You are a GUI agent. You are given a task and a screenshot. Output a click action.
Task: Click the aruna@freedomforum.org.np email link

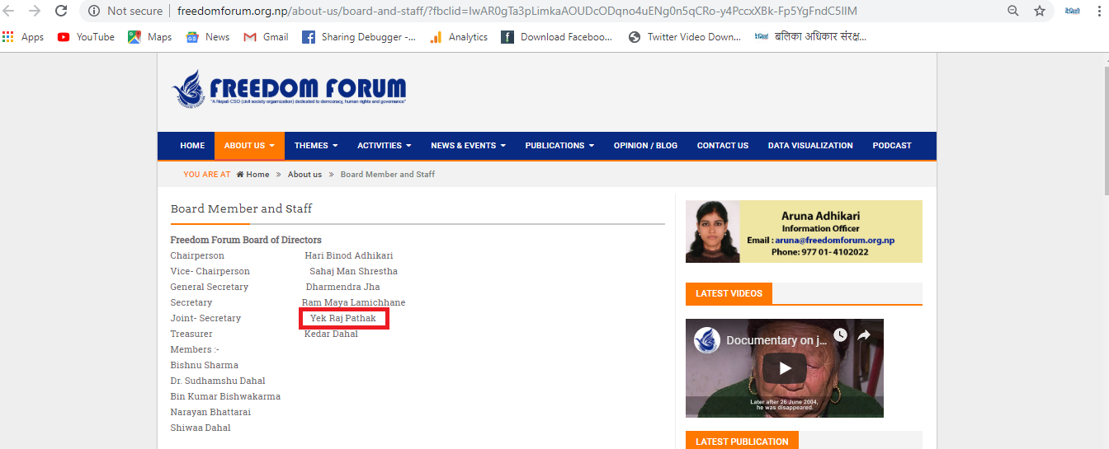(x=834, y=241)
